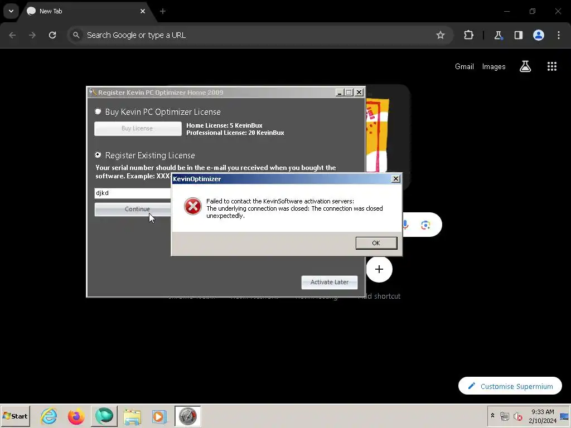Click the muted volume tray icon

(517, 416)
